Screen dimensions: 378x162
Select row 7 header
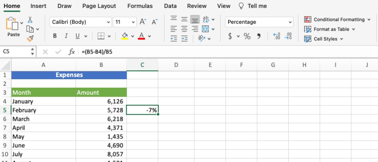(5, 127)
